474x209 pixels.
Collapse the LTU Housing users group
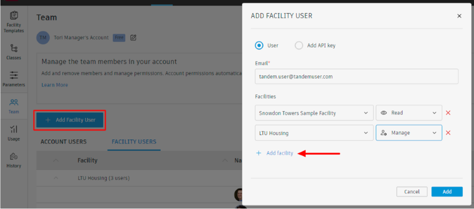click(x=56, y=178)
